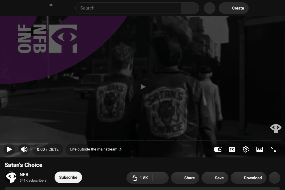Play the video with the play button

tap(9, 149)
